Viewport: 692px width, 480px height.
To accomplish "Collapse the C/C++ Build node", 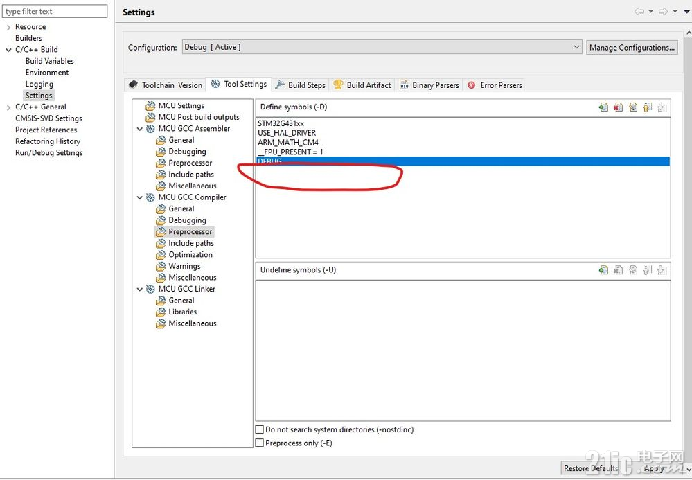I will pyautogui.click(x=8, y=50).
